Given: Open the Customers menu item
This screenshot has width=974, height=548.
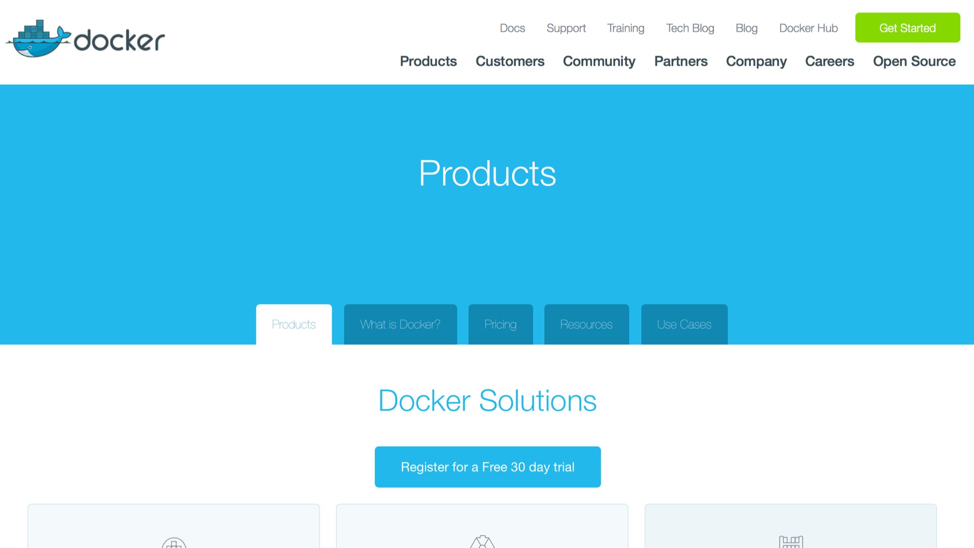Looking at the screenshot, I should pos(510,61).
